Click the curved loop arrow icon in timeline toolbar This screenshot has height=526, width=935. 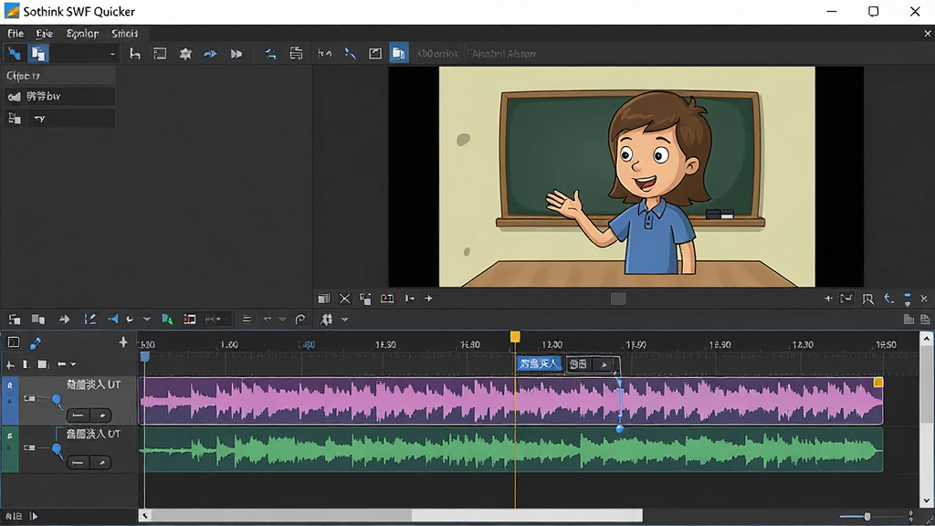(x=300, y=320)
